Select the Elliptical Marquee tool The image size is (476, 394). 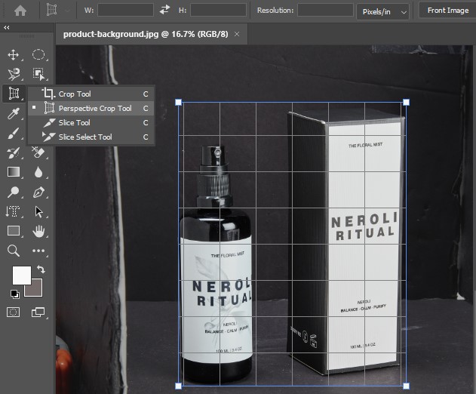[x=38, y=55]
